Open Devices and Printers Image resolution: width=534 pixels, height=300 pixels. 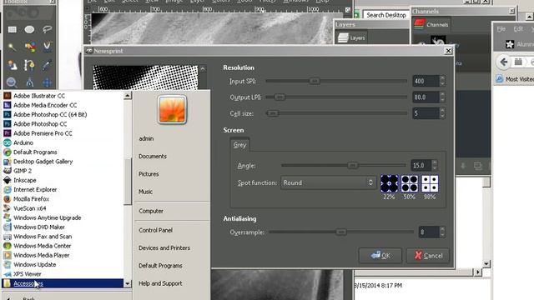point(164,248)
